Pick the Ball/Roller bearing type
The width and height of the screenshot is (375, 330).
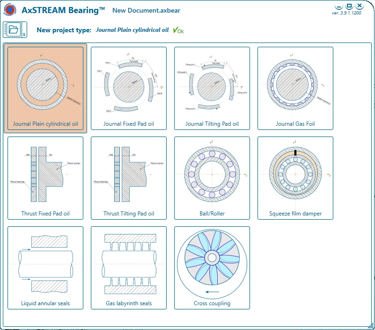point(212,178)
